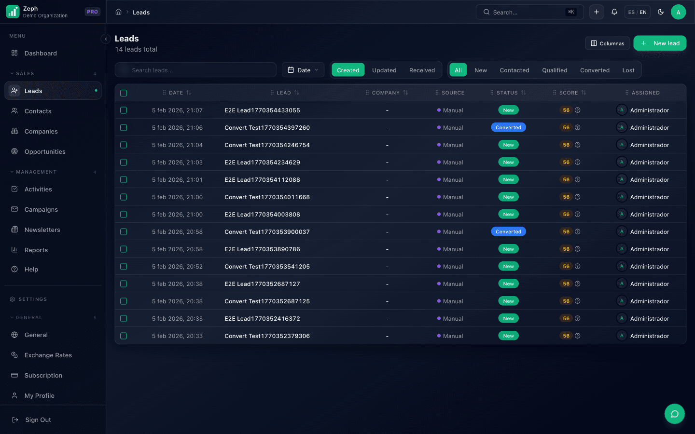Click the New lead button
695x434 pixels.
[660, 43]
